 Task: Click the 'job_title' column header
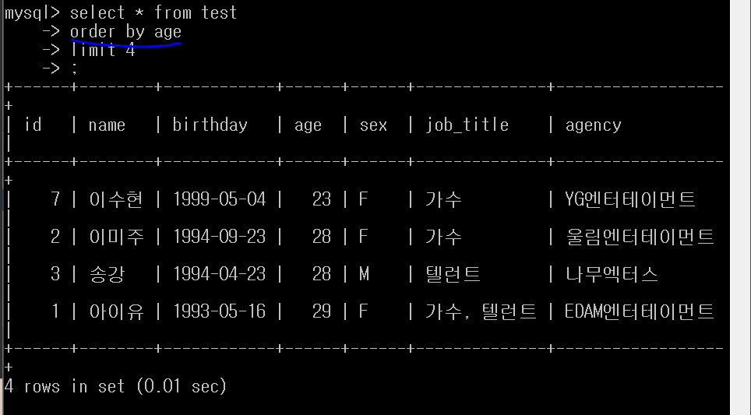point(467,125)
